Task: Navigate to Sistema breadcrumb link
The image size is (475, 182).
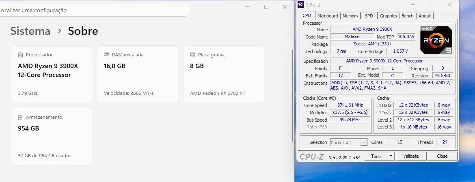Action: click(x=30, y=31)
